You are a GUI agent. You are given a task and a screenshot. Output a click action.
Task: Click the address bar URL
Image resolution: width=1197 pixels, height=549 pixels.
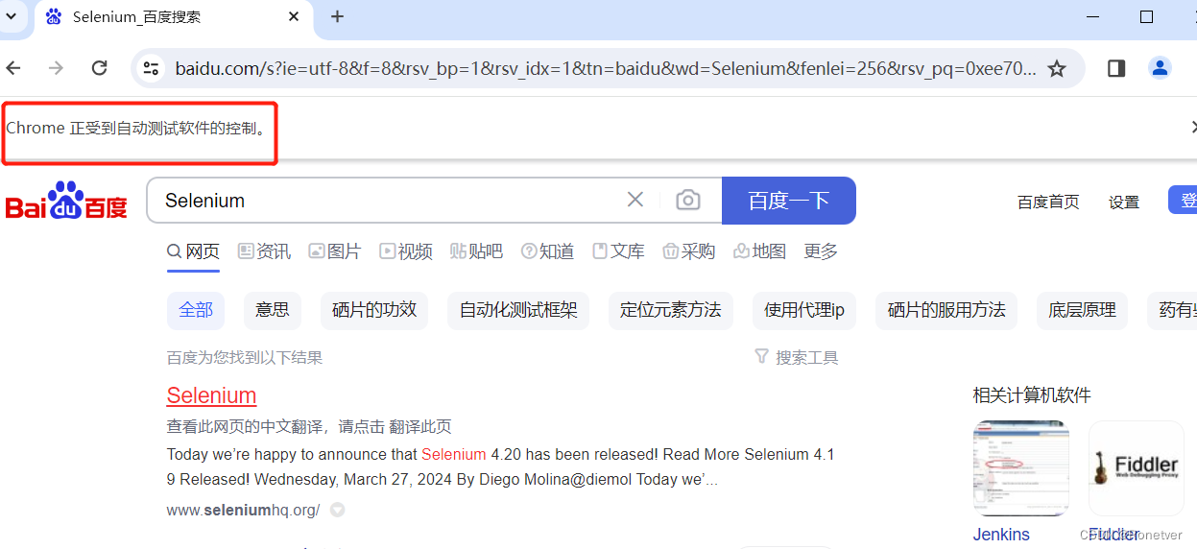pos(605,68)
